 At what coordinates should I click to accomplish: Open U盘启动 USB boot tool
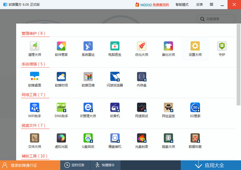point(88,141)
